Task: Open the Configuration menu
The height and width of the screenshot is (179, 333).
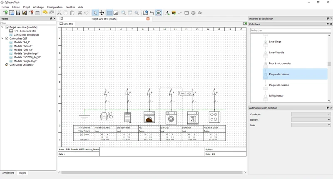Action: coord(55,7)
